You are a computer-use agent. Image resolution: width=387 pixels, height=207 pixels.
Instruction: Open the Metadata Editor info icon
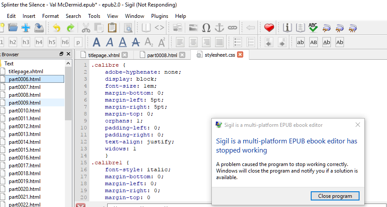click(x=287, y=28)
